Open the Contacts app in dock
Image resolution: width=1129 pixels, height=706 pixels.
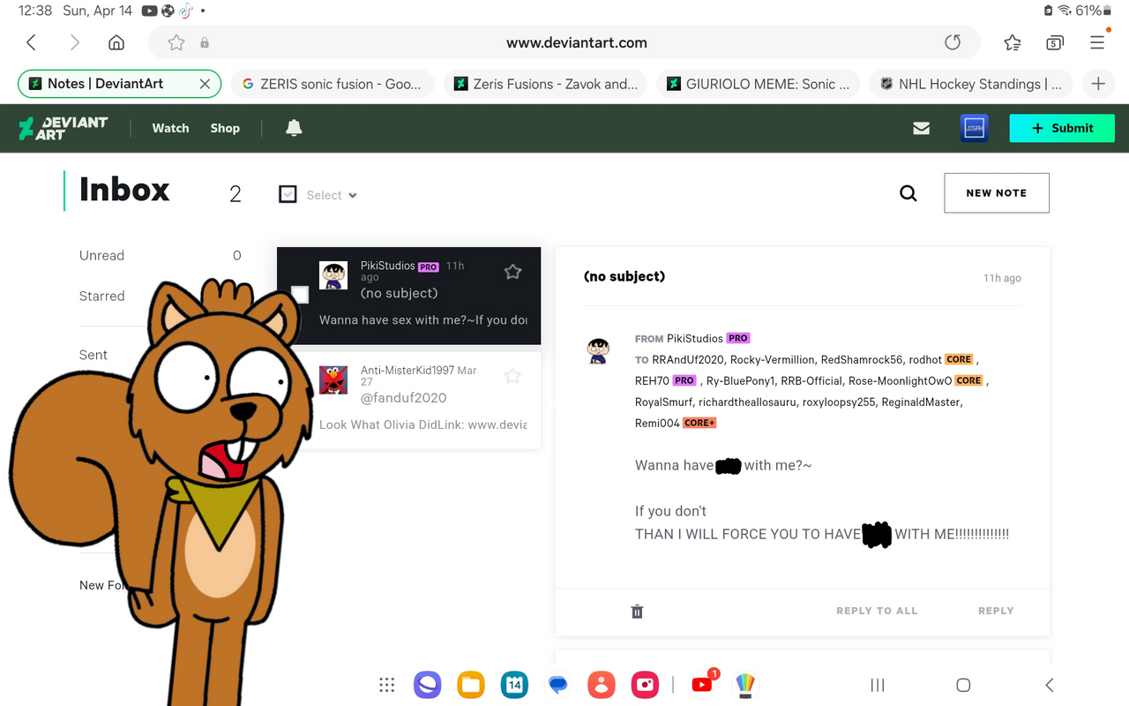pyautogui.click(x=602, y=685)
